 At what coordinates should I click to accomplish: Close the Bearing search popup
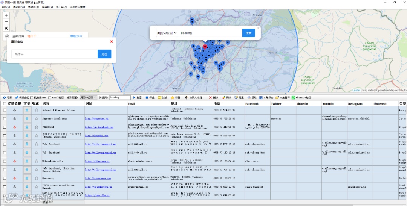258,28
